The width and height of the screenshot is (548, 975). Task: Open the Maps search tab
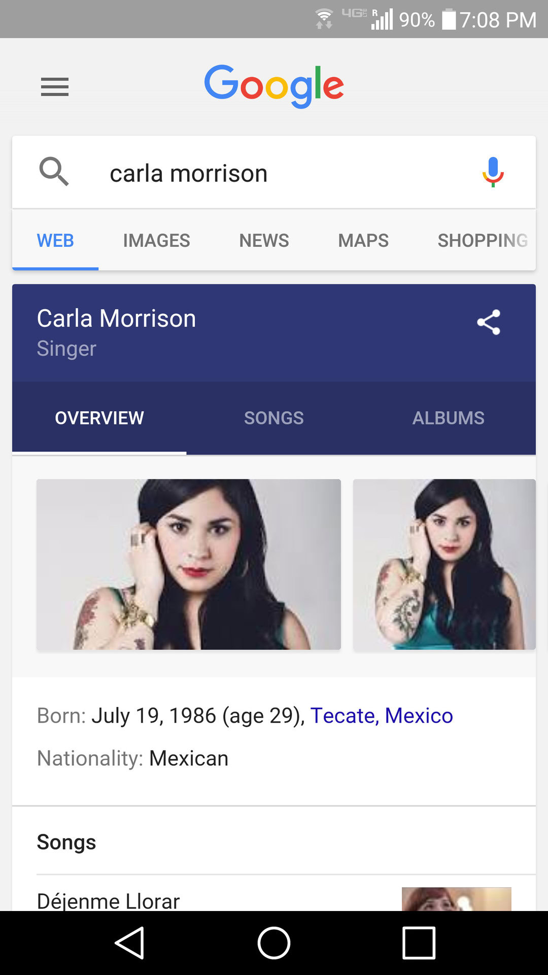[x=363, y=240]
